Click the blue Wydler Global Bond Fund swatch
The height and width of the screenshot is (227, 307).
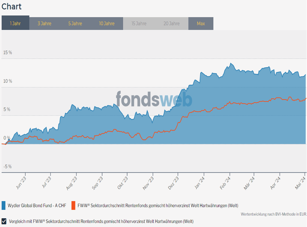pyautogui.click(x=3, y=205)
